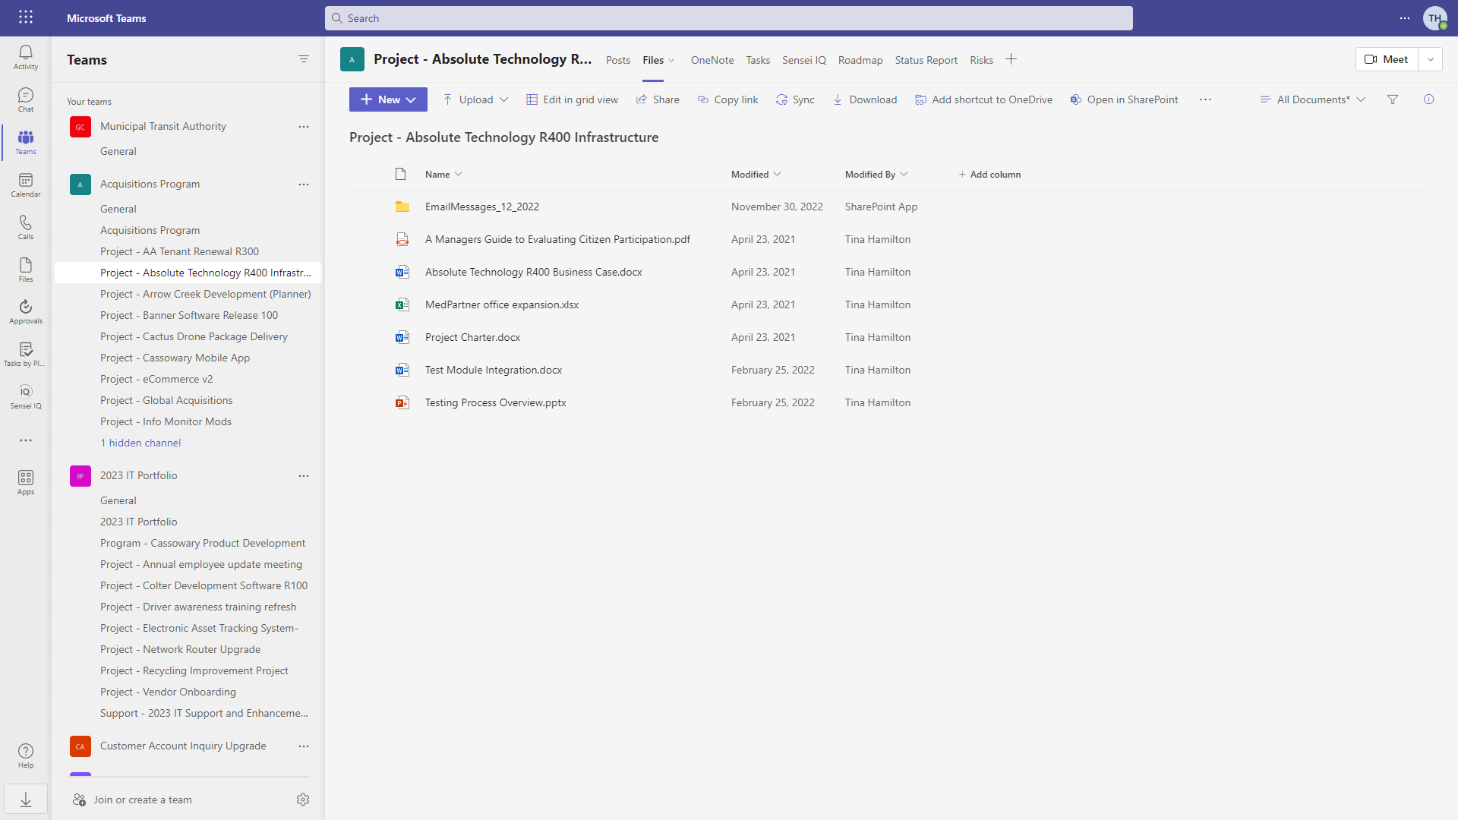Switch to the Sensei IQ tab
Image resolution: width=1458 pixels, height=820 pixels.
click(804, 60)
